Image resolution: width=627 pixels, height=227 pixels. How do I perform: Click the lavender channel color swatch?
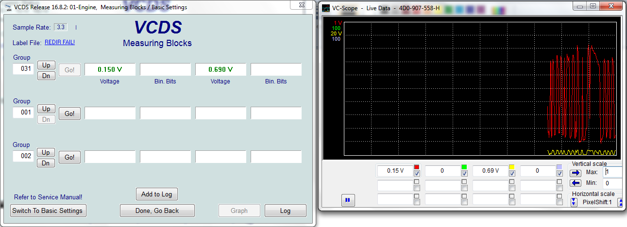tap(559, 167)
